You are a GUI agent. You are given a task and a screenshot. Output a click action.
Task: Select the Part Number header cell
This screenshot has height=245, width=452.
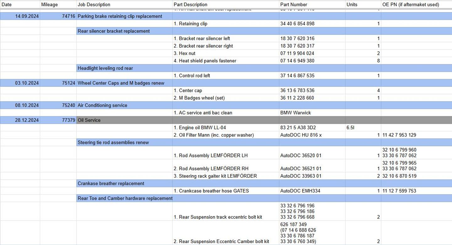pyautogui.click(x=293, y=4)
